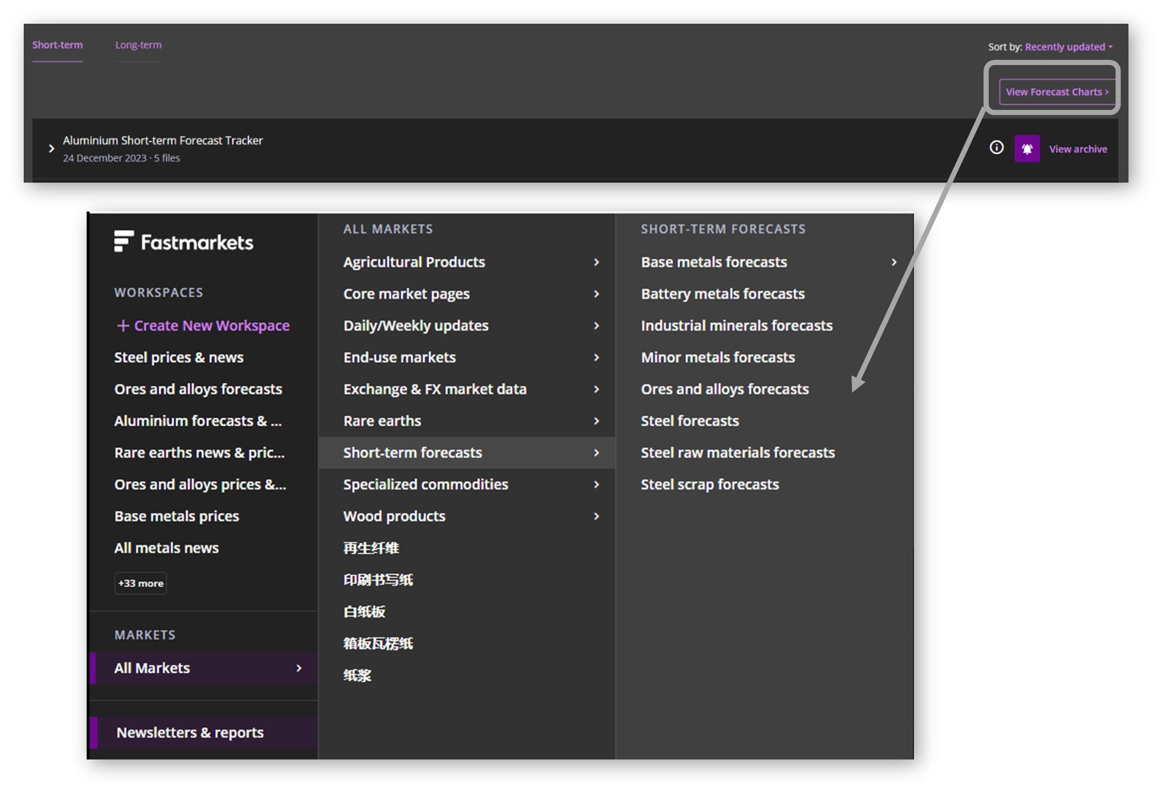The image size is (1162, 793).
Task: Open Newsletters & reports
Action: tap(204, 732)
